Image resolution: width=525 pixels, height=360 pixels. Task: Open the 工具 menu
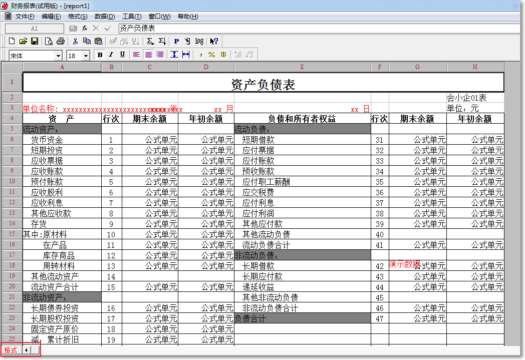(129, 17)
